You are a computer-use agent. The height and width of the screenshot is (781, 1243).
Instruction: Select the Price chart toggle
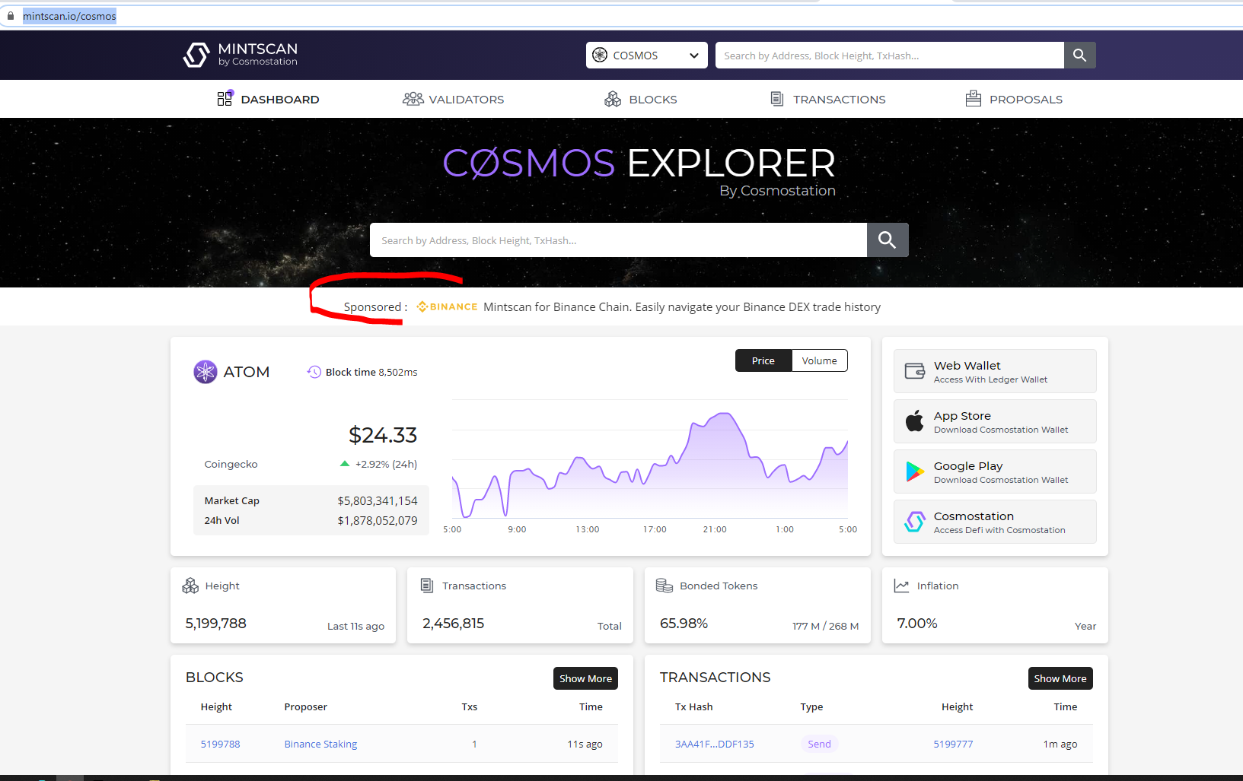pos(763,360)
